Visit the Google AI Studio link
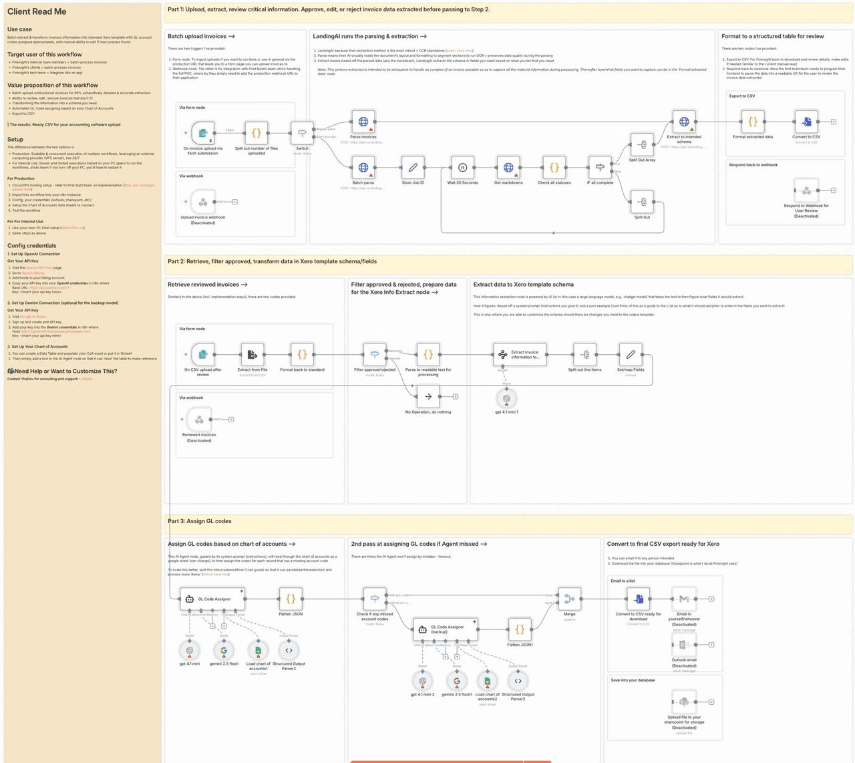The height and width of the screenshot is (763, 855). (33, 317)
